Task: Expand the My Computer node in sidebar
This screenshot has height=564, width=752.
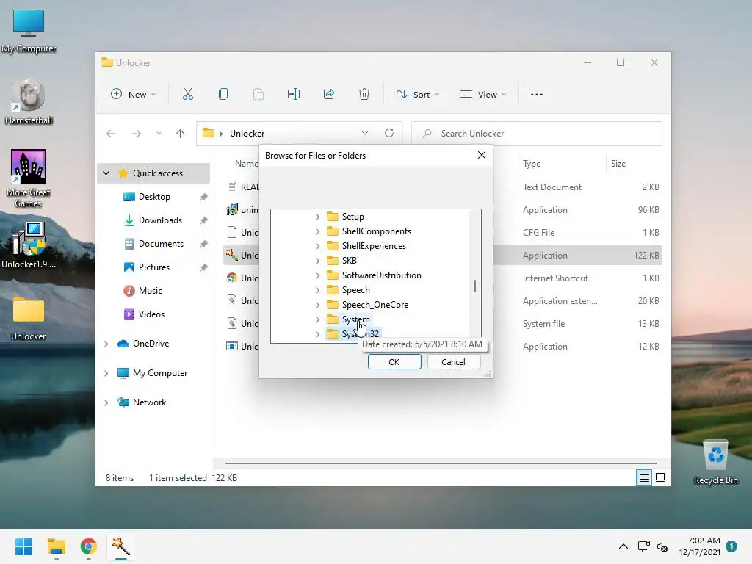Action: 106,373
